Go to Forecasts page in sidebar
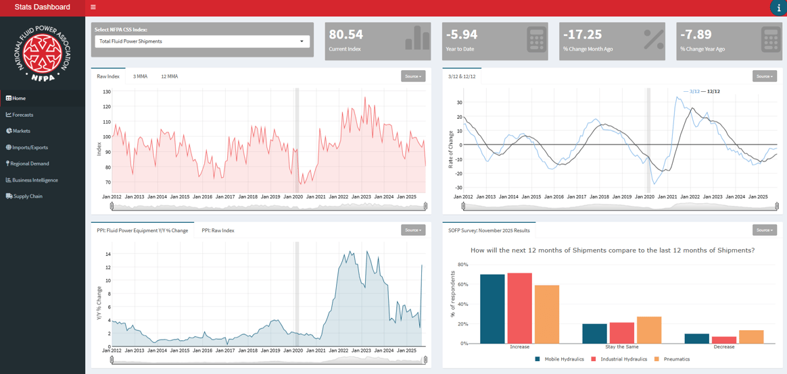Screen dimensions: 787x374 click(x=22, y=115)
